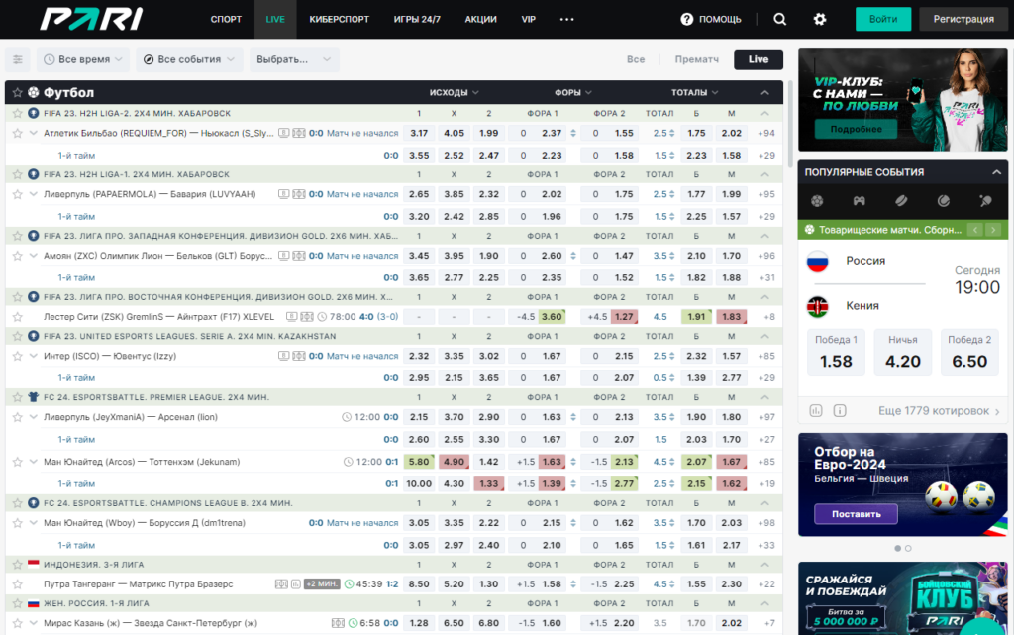
Task: Bet on Победа 2 odds 6.50
Action: (969, 353)
